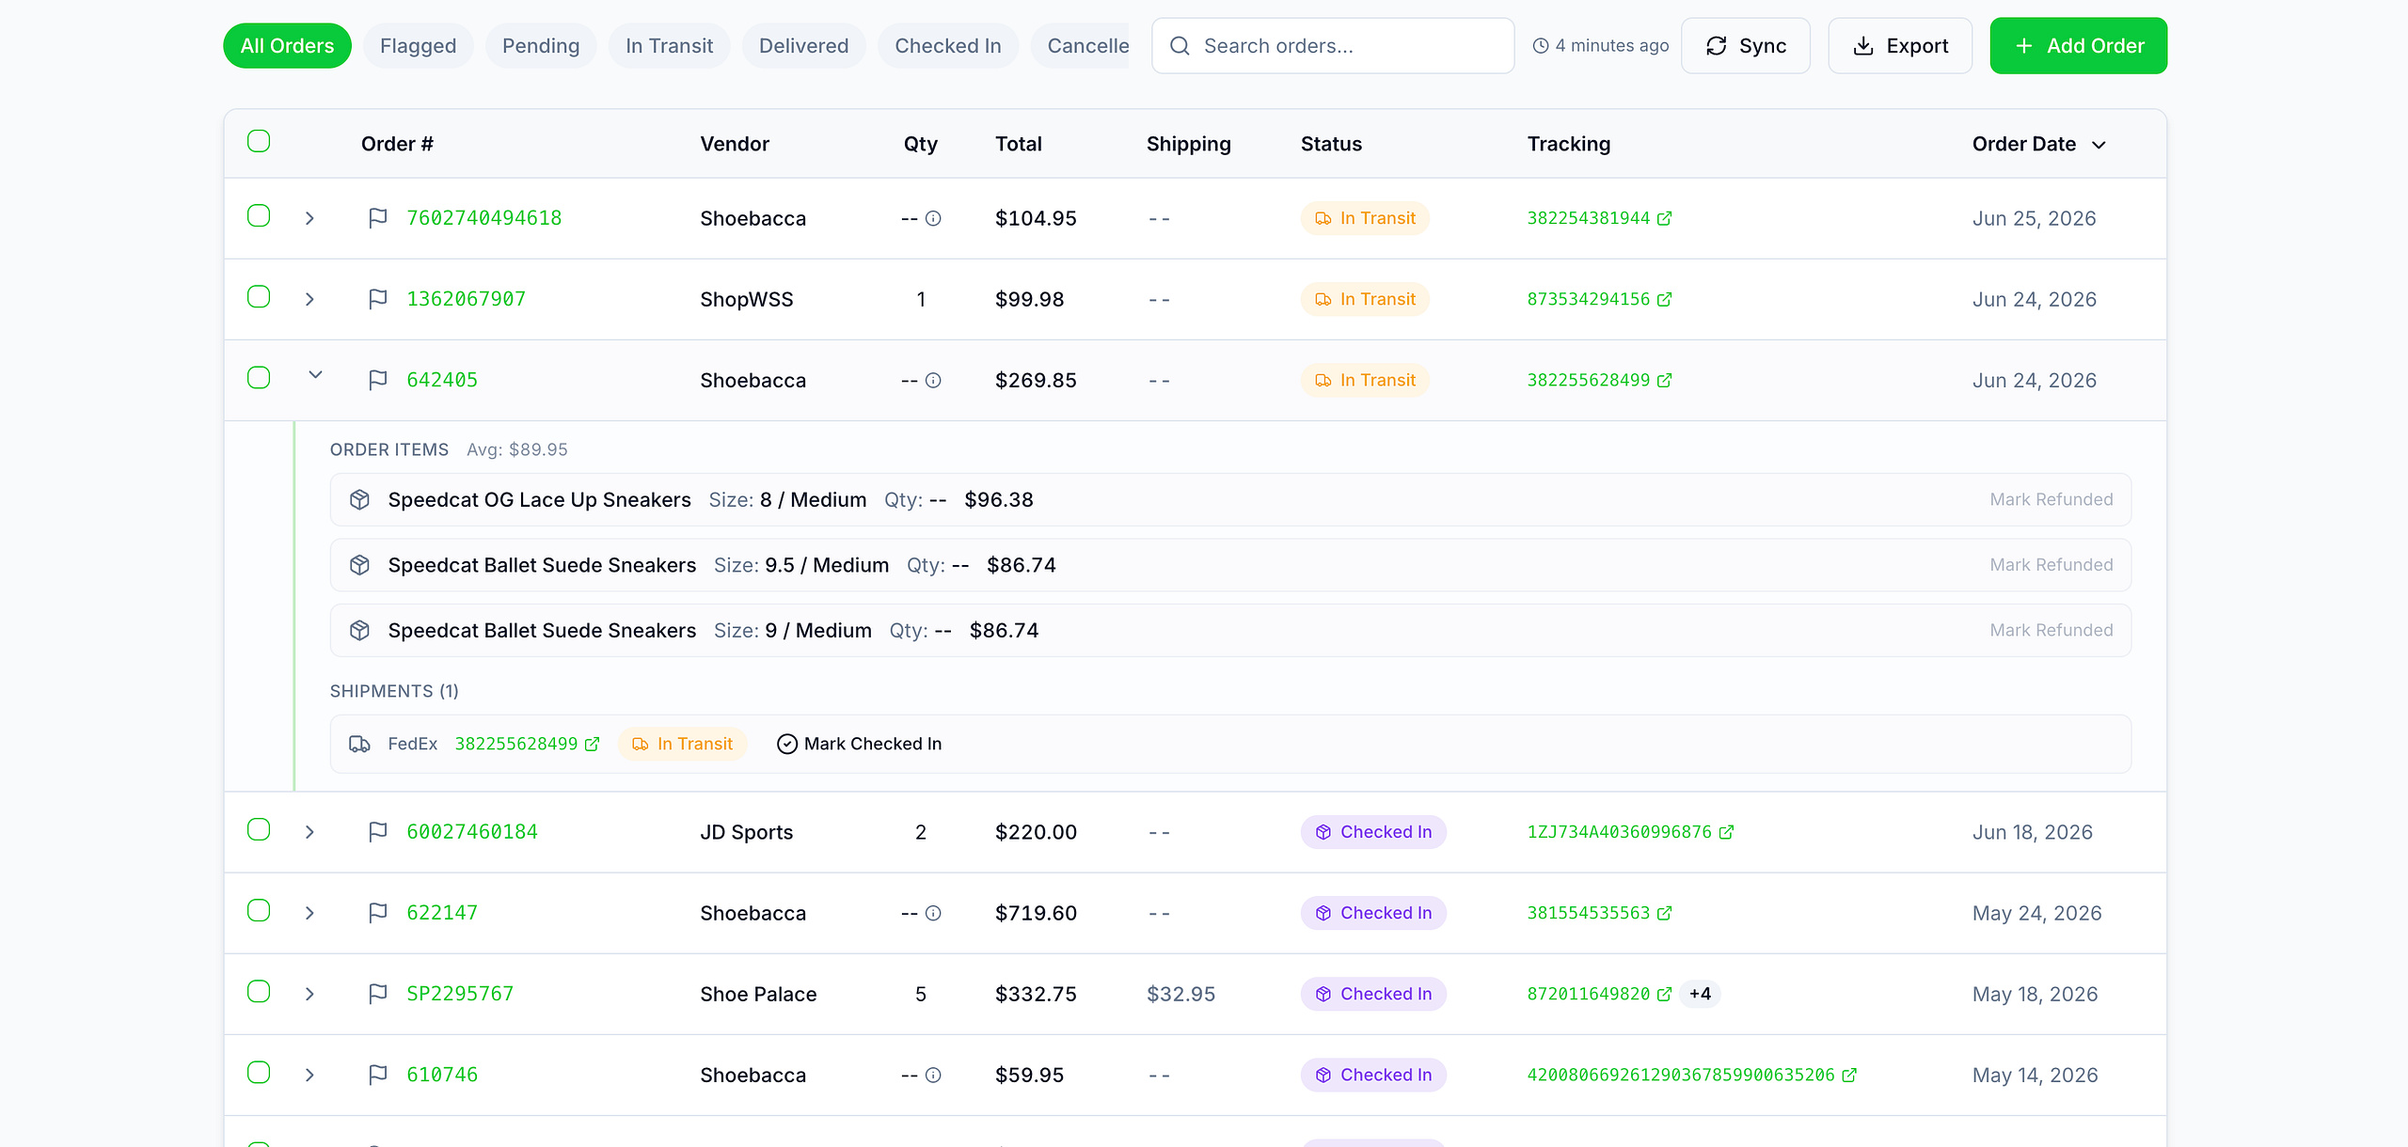Screen dimensions: 2408x1147
Task: Select checkbox for order 60027460184
Action: coord(259,829)
